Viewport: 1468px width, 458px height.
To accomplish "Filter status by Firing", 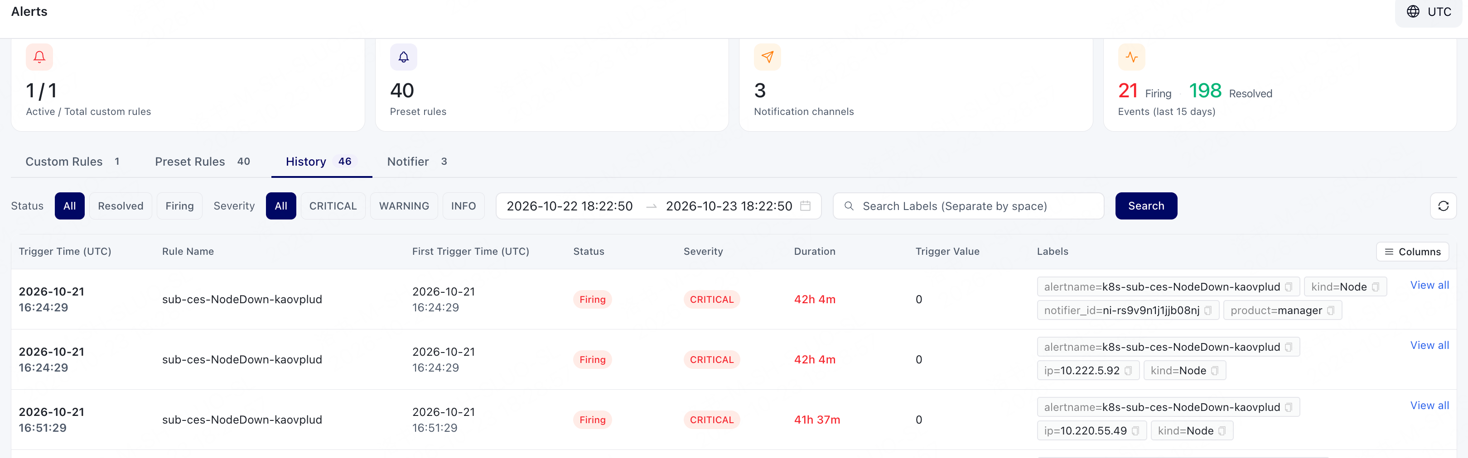I will point(179,206).
